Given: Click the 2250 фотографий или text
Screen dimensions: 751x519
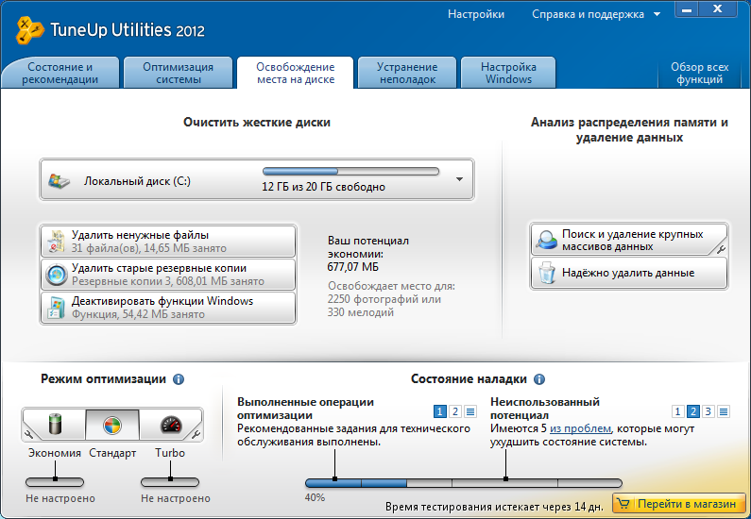Looking at the screenshot, I should (x=384, y=299).
